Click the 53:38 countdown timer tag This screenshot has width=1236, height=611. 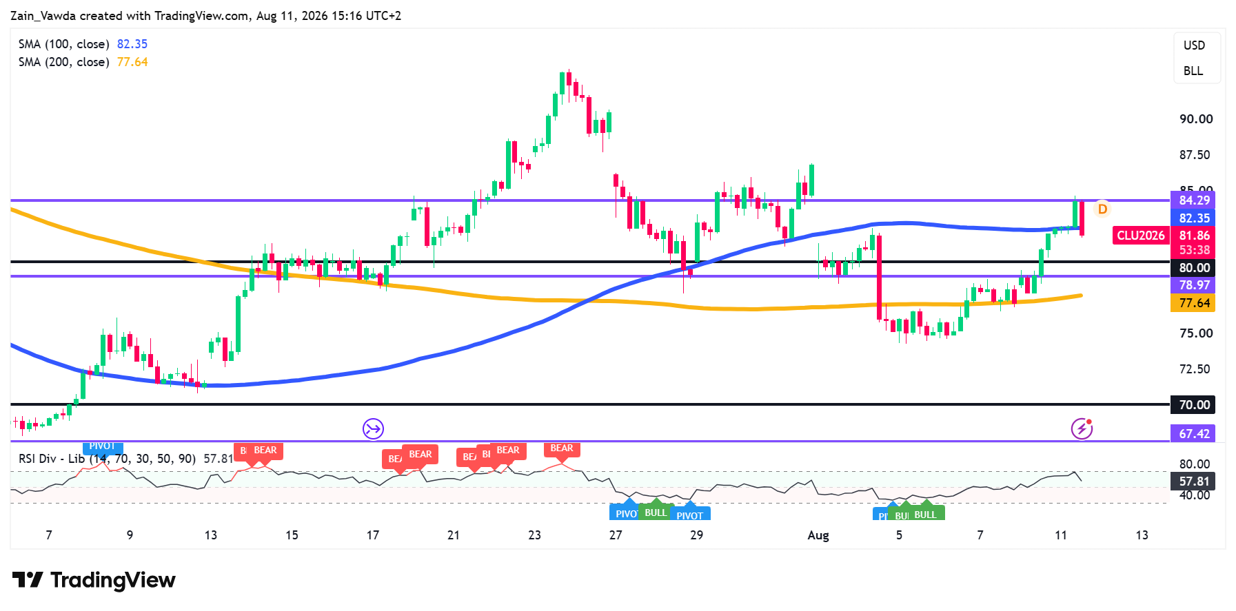click(x=1193, y=251)
